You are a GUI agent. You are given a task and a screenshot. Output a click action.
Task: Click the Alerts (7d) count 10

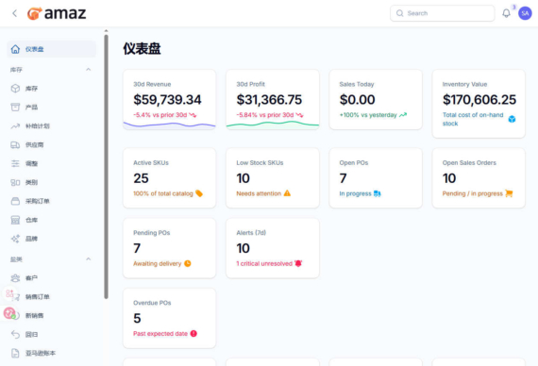tap(243, 248)
